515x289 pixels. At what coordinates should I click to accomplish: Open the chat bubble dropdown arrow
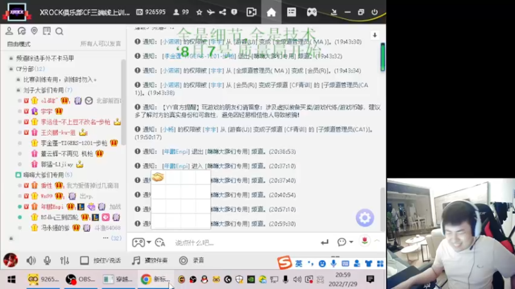[351, 242]
